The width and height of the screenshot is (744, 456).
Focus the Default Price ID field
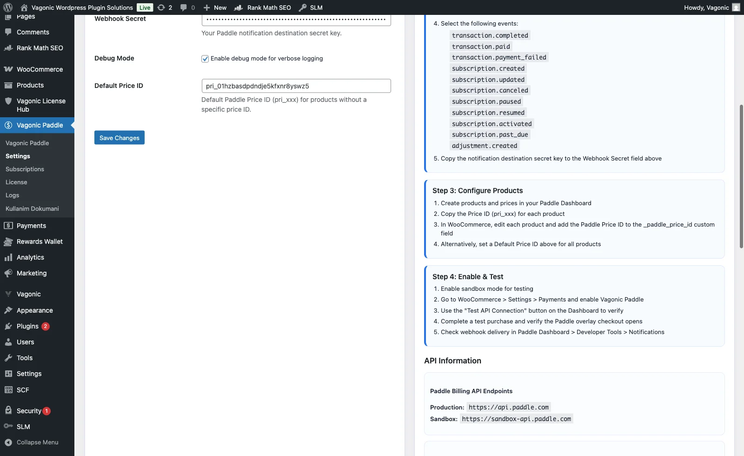click(x=296, y=86)
